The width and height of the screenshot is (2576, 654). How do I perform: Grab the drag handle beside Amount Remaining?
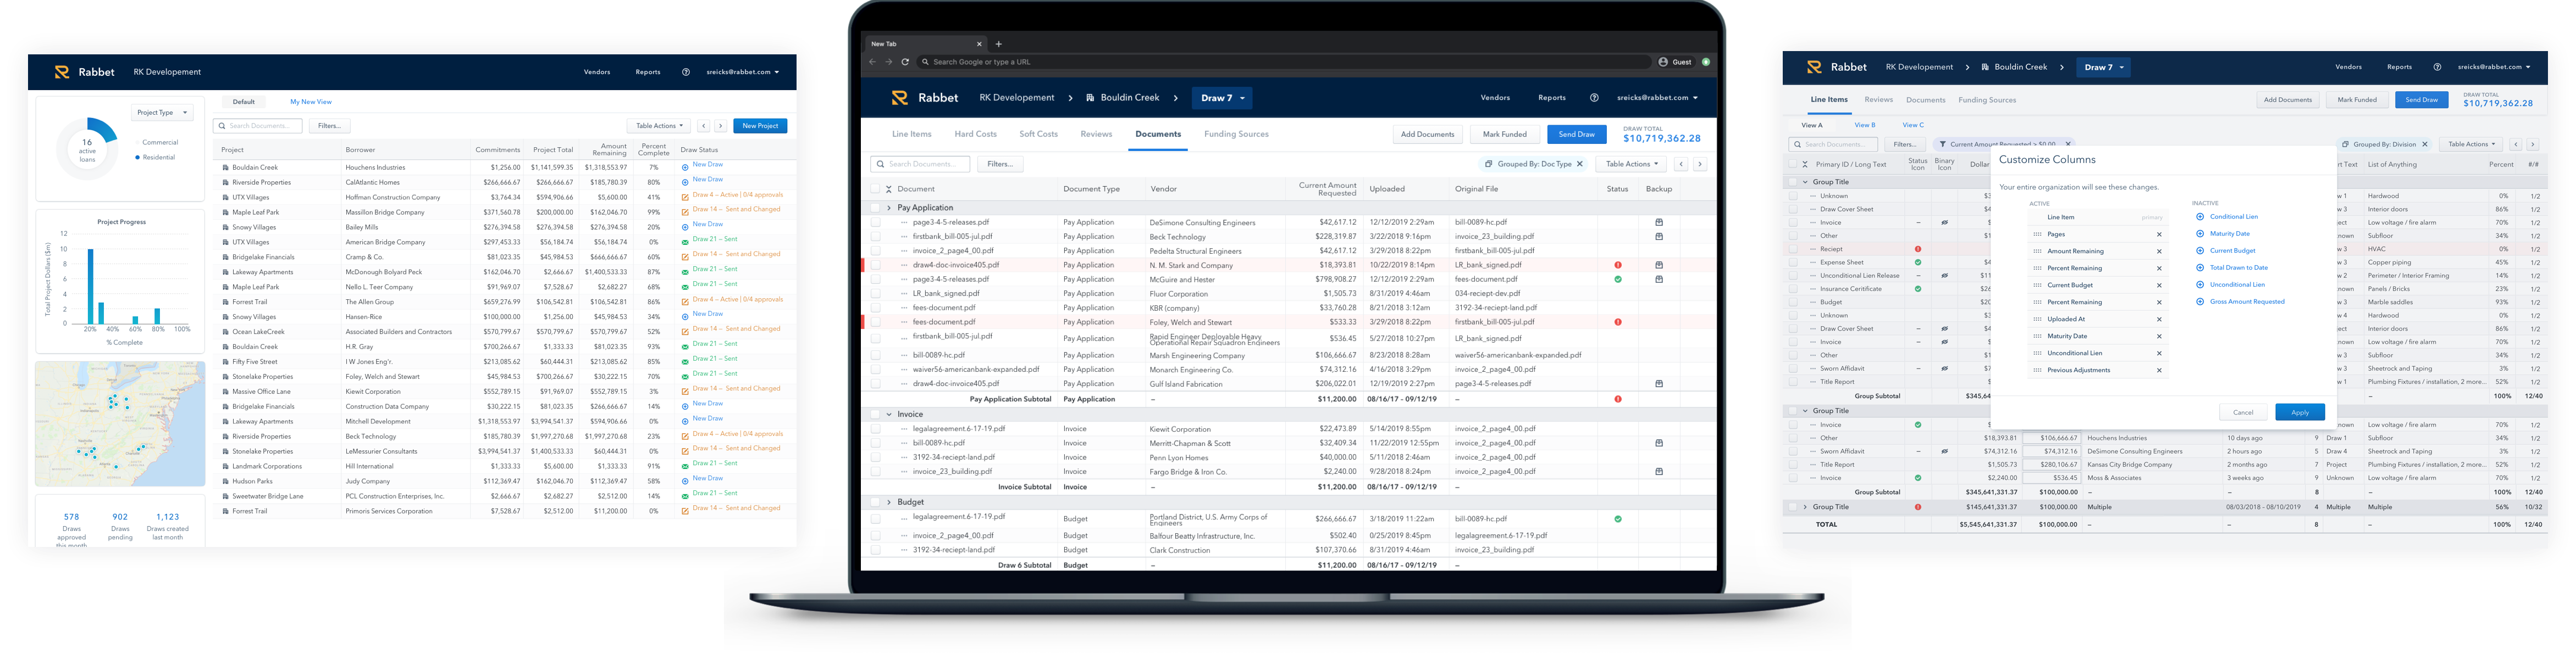pyautogui.click(x=2037, y=251)
